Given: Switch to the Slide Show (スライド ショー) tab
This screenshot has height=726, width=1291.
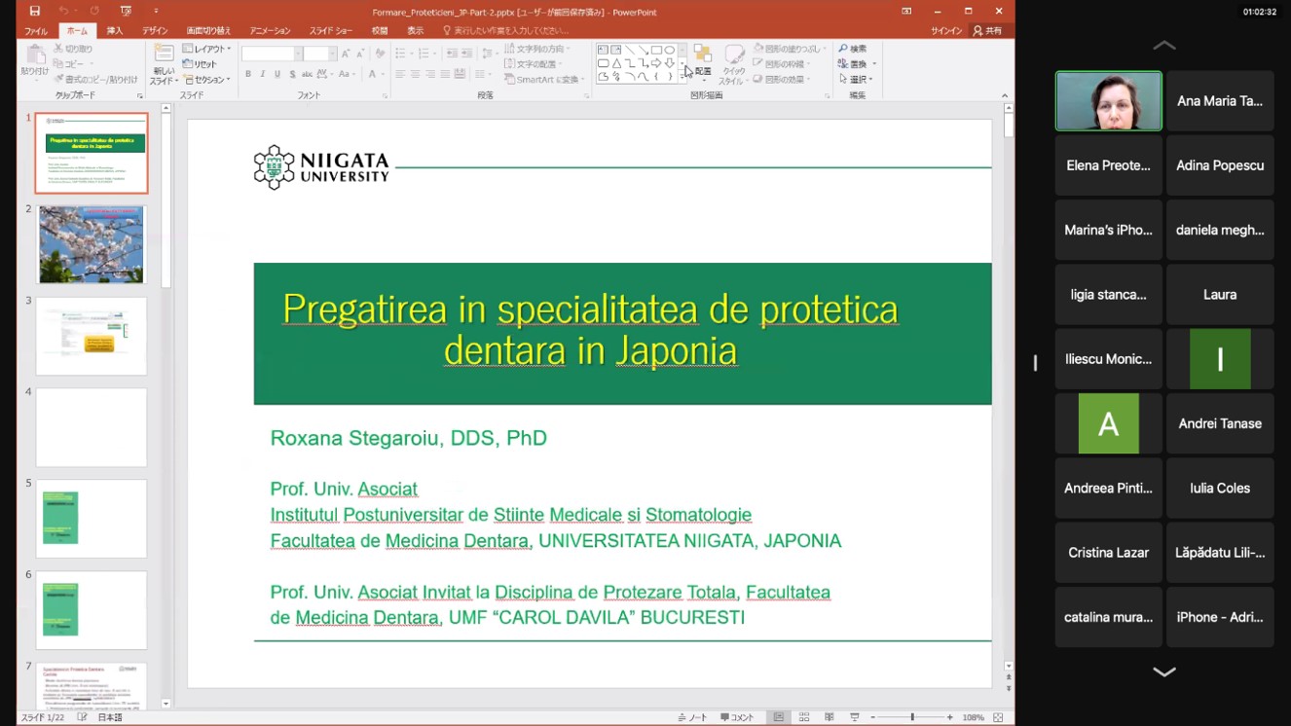Looking at the screenshot, I should click(x=331, y=31).
